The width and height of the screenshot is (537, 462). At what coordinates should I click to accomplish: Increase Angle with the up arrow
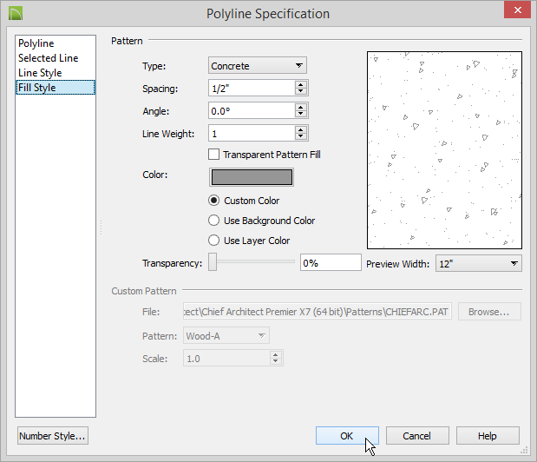click(x=301, y=108)
